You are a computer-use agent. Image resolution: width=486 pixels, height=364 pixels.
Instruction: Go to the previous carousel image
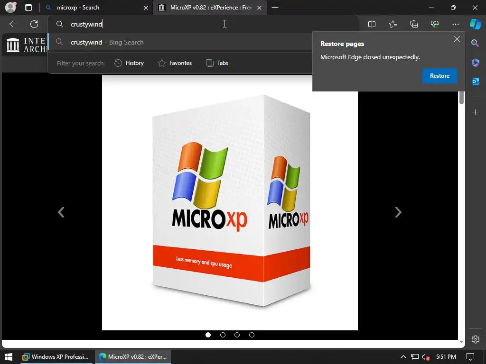[x=61, y=212]
